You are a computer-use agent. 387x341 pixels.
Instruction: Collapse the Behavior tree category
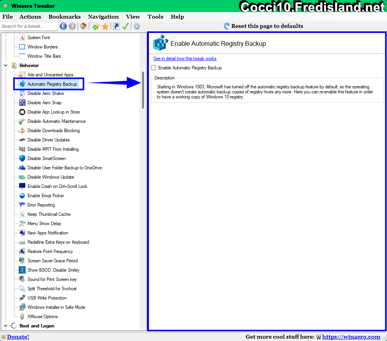coord(6,65)
